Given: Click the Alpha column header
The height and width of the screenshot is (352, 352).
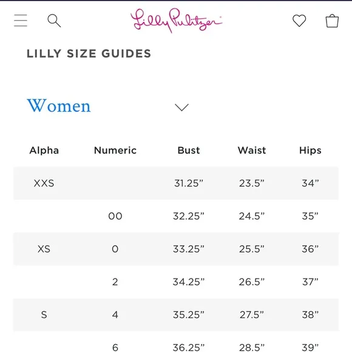Looking at the screenshot, I should click(x=44, y=150).
